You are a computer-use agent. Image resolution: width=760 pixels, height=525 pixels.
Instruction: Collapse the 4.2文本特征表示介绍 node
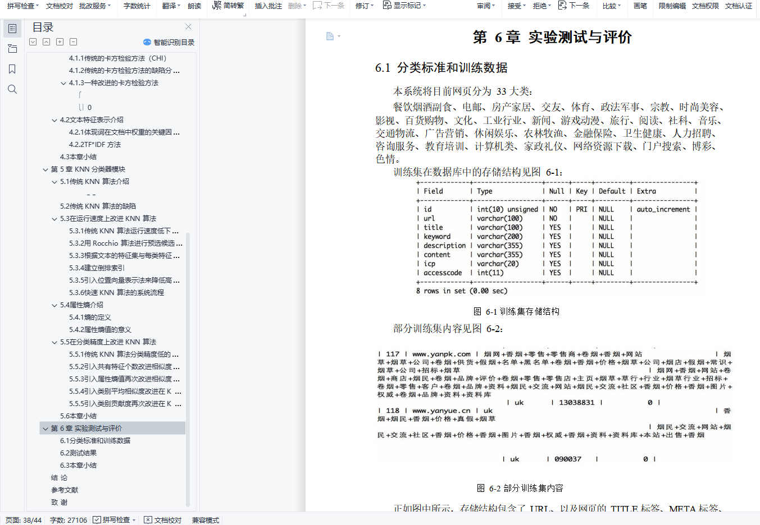[x=54, y=120]
